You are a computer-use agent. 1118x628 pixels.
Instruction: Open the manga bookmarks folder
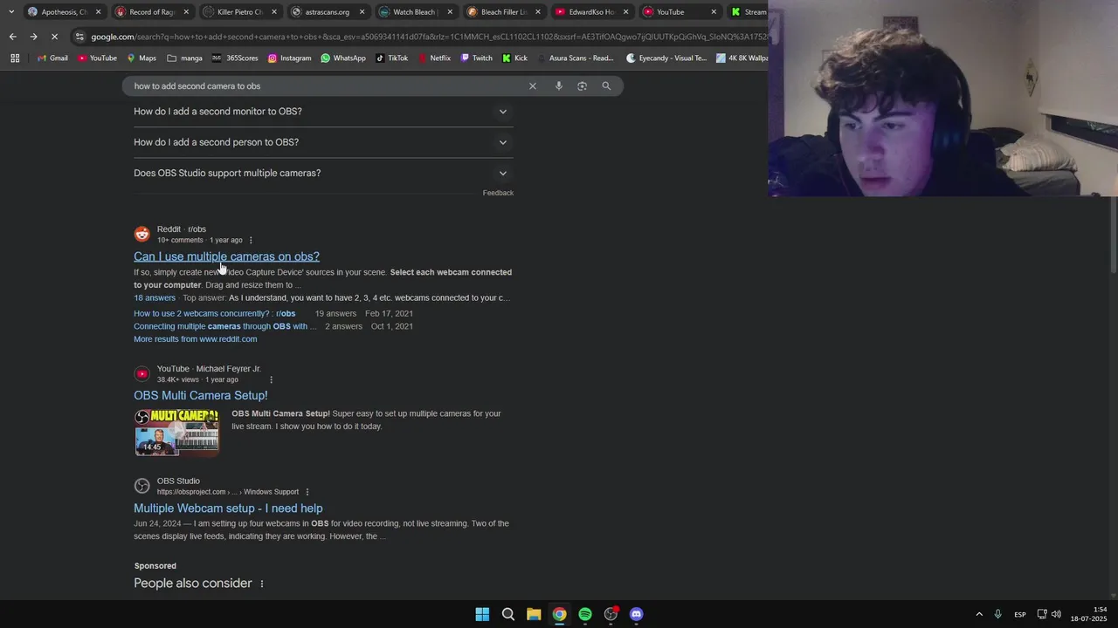click(184, 58)
